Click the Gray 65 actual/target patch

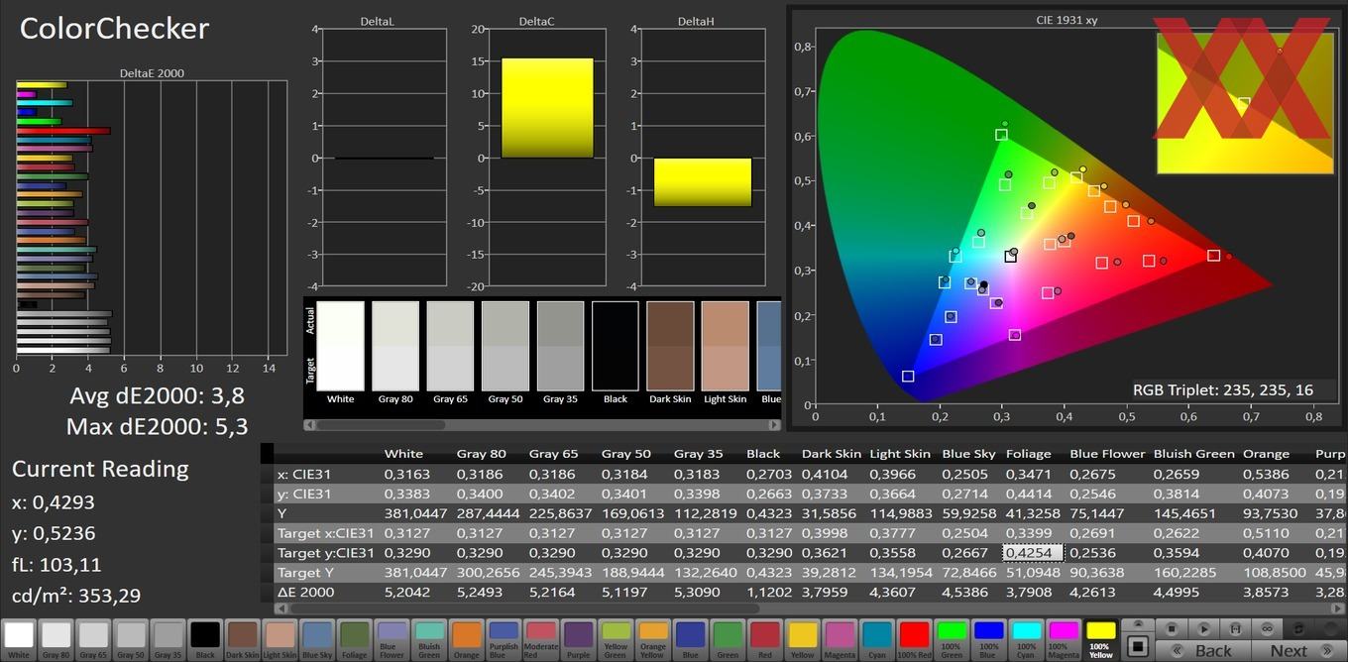[x=450, y=346]
